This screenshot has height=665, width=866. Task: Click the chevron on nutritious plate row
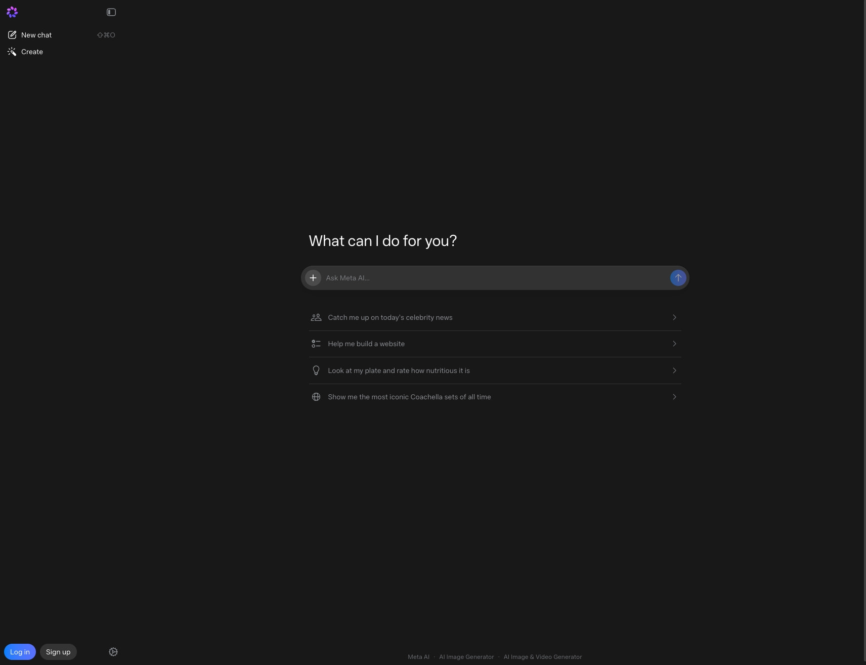(674, 370)
